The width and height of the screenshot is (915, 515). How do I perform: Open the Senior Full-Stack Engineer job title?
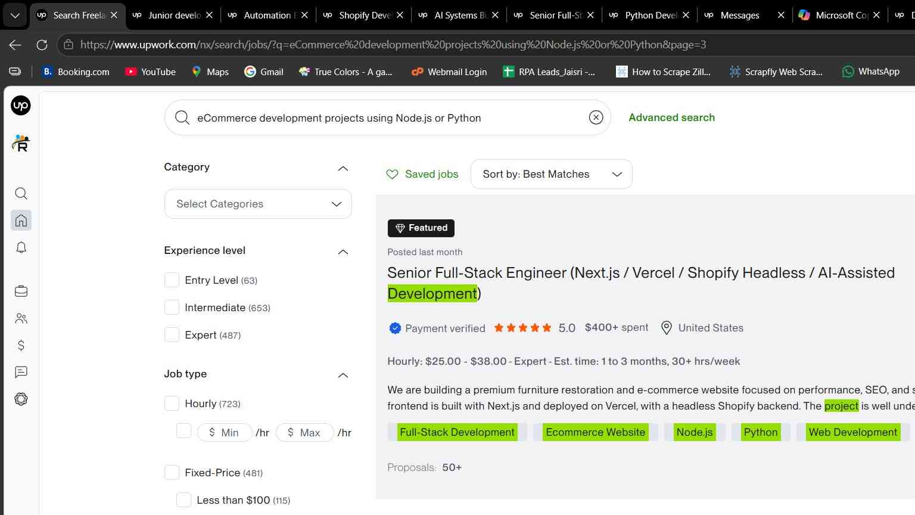tap(641, 283)
